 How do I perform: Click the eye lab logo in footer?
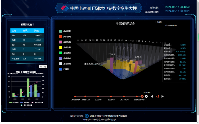coord(87,116)
